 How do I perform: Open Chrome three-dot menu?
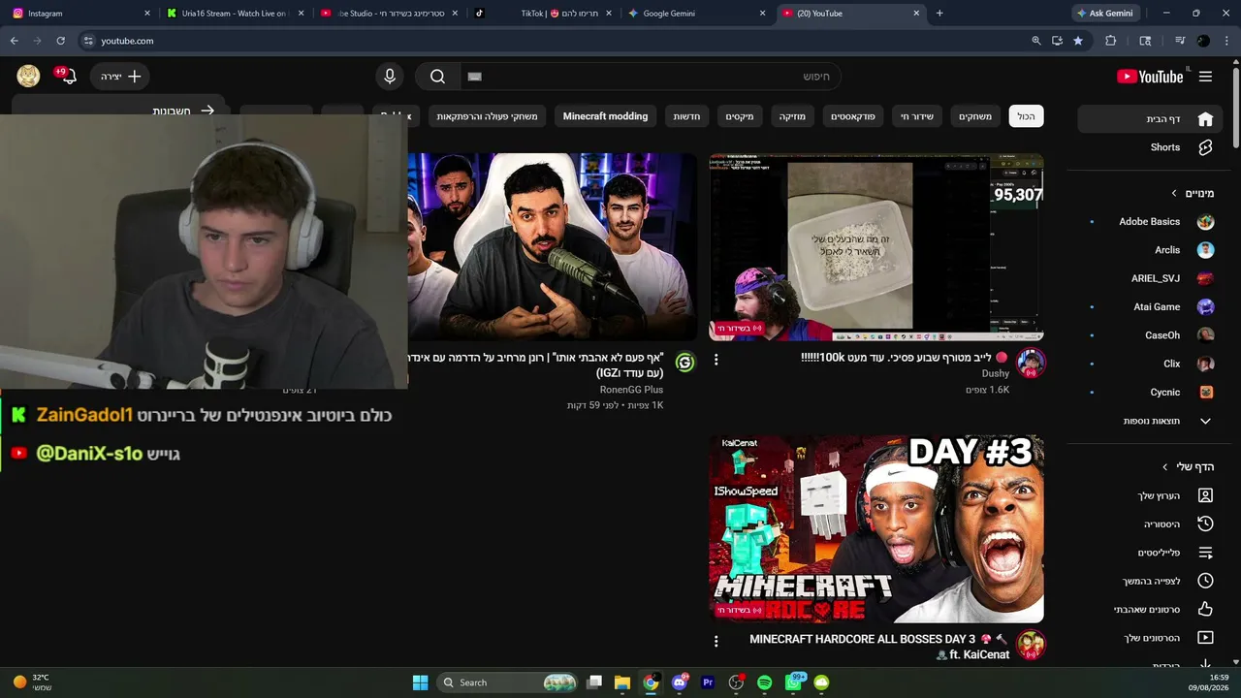1226,41
